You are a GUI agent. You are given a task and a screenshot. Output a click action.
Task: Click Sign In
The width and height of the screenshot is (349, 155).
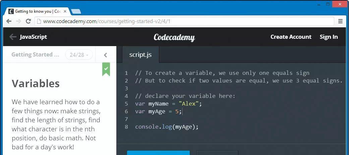tap(329, 37)
